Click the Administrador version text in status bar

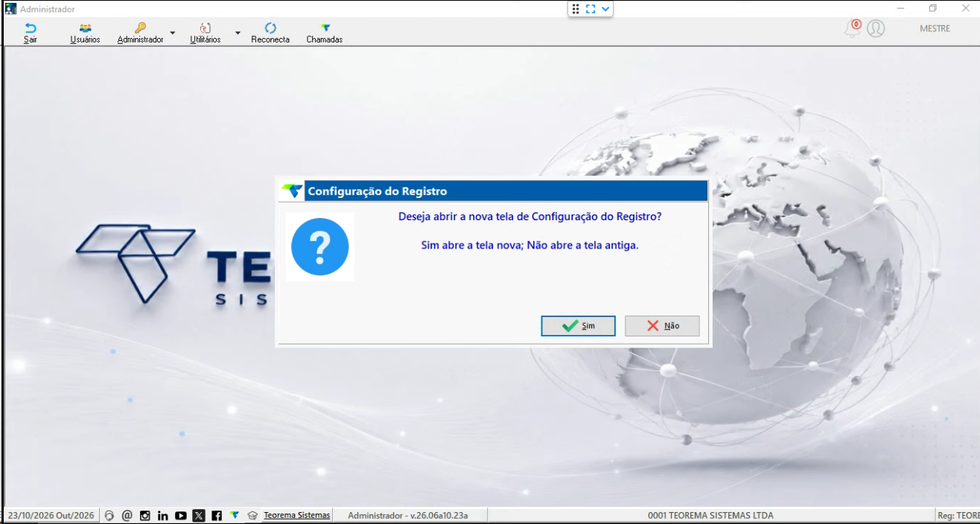408,515
